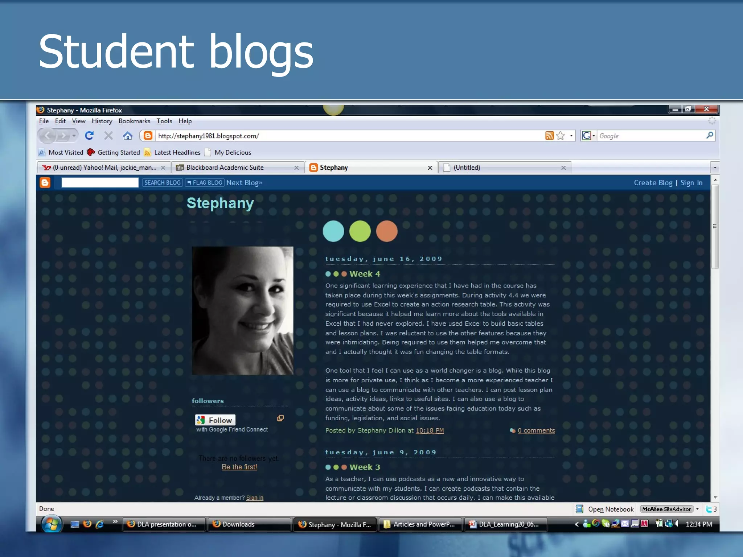Click the Firefox Back arrow button
743x557 pixels.
point(47,136)
